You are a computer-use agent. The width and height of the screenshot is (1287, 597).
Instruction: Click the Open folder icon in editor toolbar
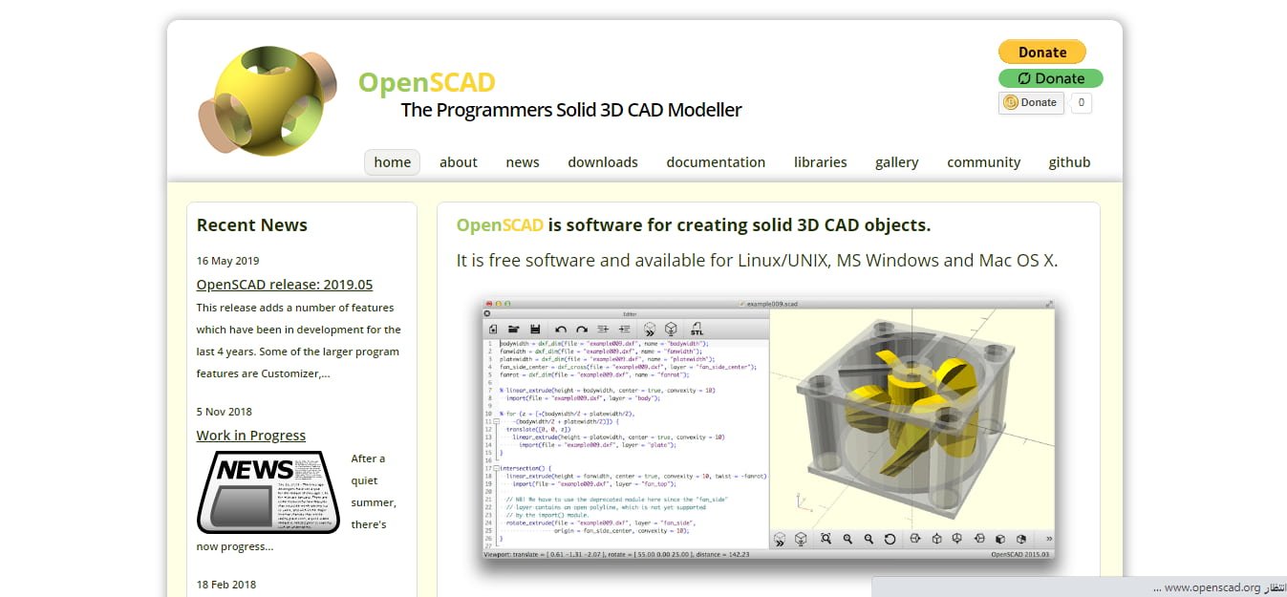514,329
